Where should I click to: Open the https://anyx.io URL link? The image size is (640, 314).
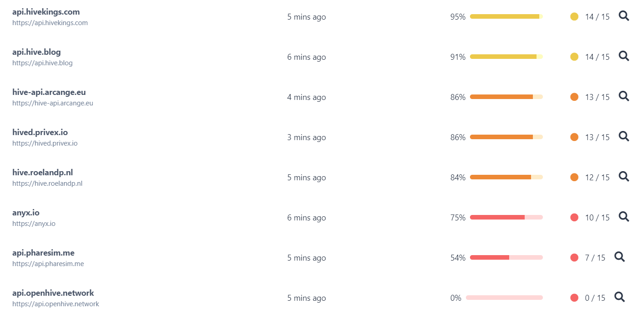point(34,224)
